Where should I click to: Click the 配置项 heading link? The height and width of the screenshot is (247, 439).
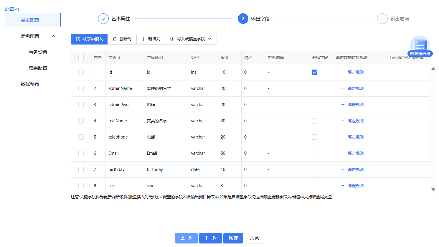[12, 9]
